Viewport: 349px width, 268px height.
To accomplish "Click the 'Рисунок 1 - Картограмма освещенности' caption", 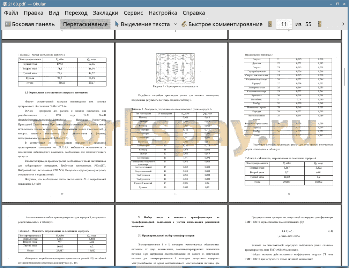I will [x=176, y=86].
